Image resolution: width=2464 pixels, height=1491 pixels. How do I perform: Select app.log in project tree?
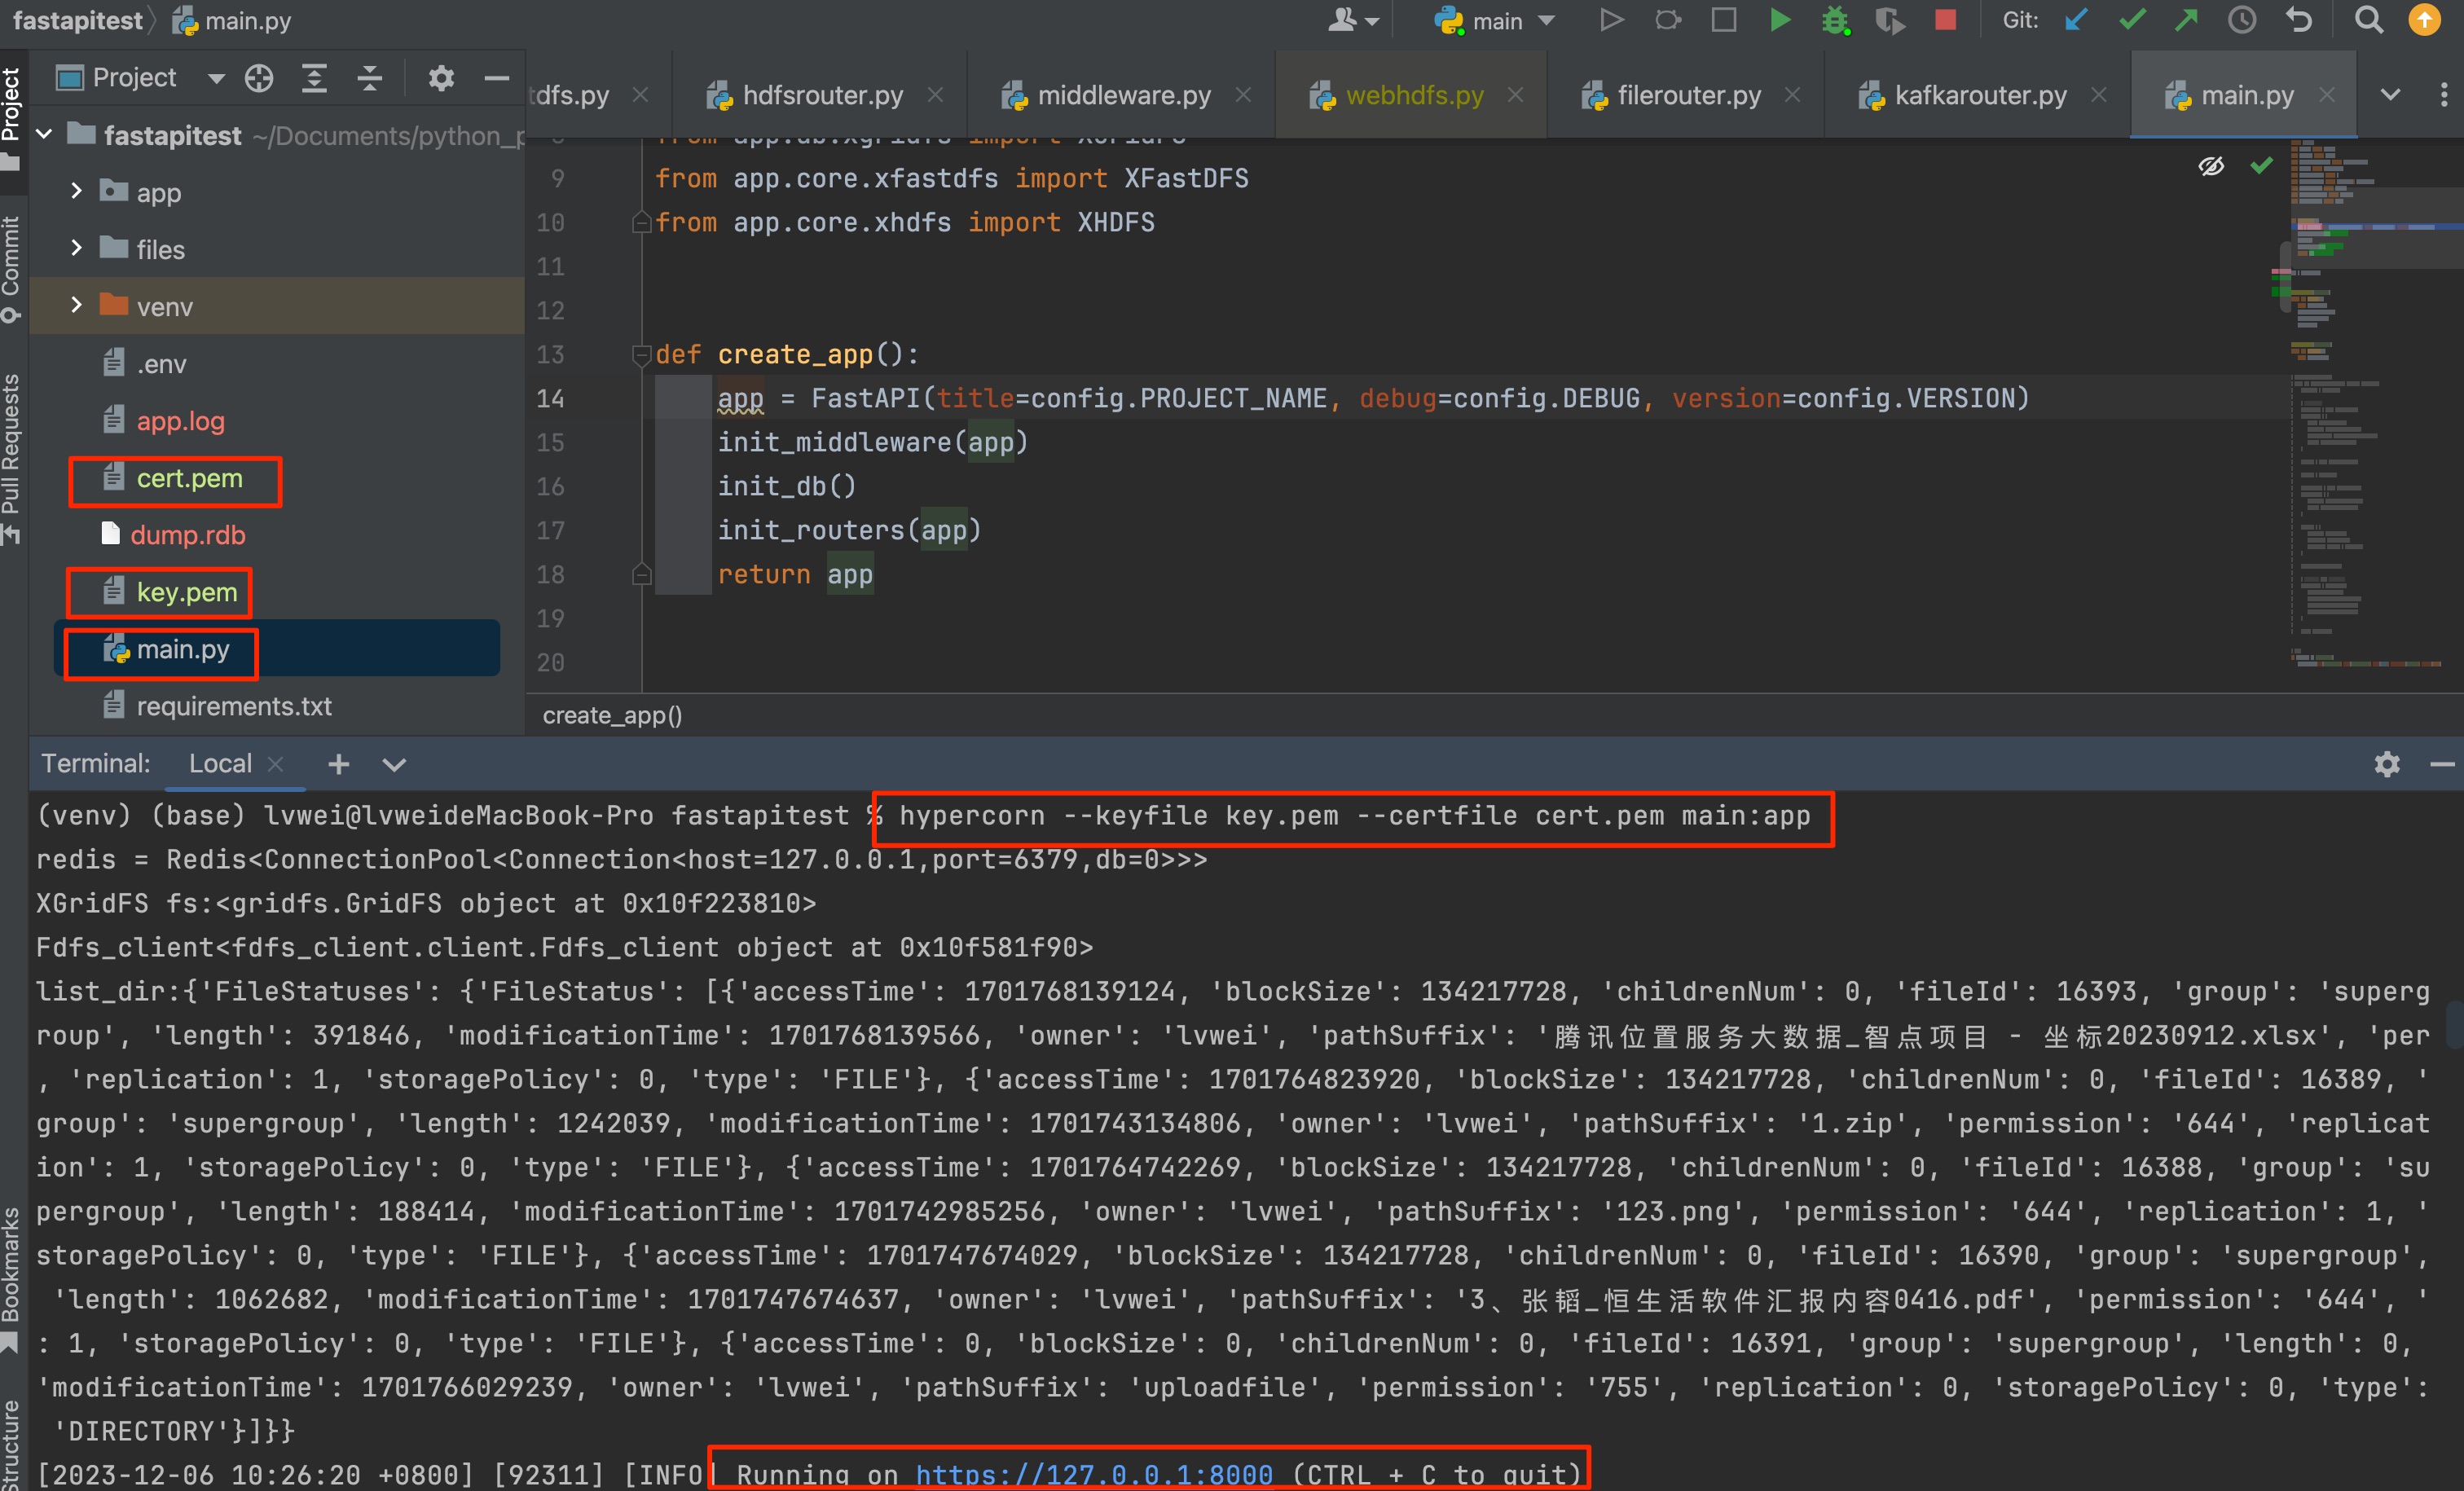164,421
